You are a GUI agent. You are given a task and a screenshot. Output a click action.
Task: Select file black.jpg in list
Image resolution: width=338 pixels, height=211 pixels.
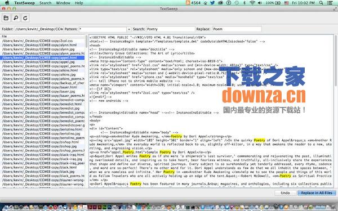42,172
